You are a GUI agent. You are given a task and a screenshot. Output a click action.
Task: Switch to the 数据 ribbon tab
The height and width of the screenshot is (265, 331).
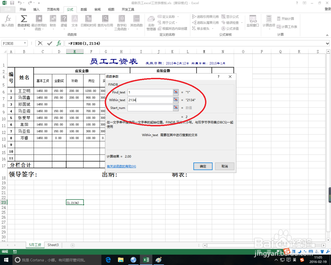click(x=83, y=9)
